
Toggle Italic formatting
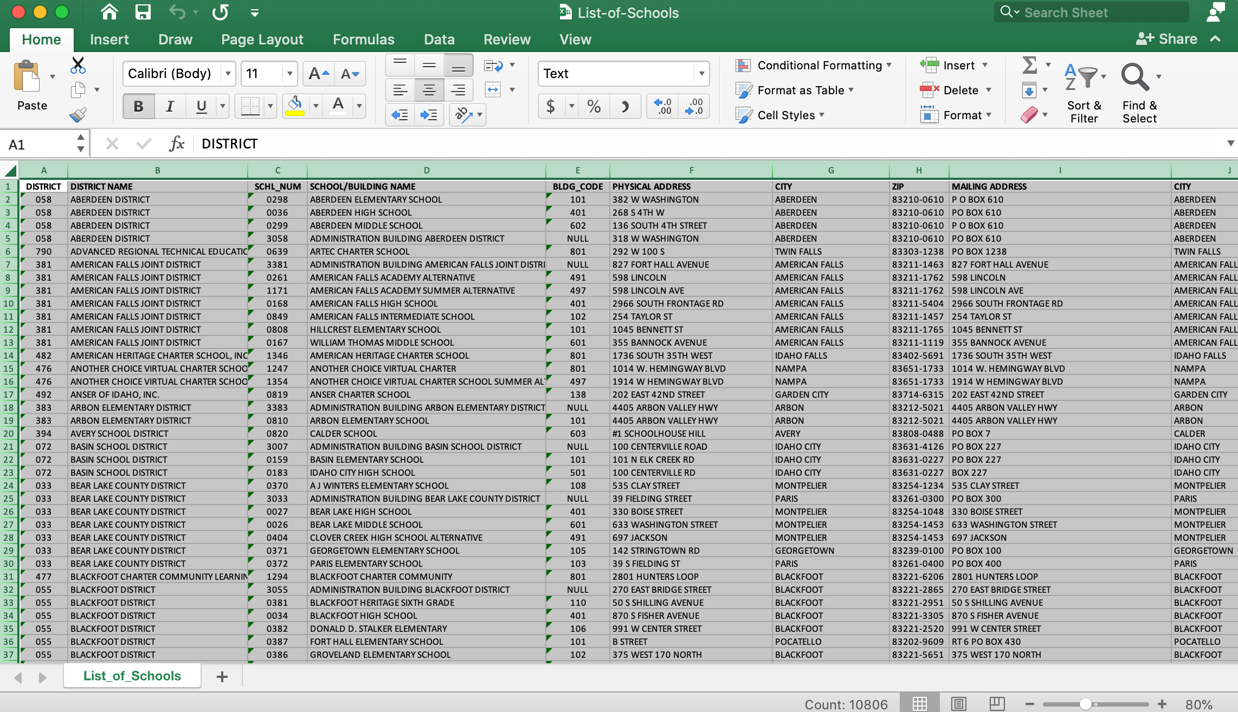(170, 106)
